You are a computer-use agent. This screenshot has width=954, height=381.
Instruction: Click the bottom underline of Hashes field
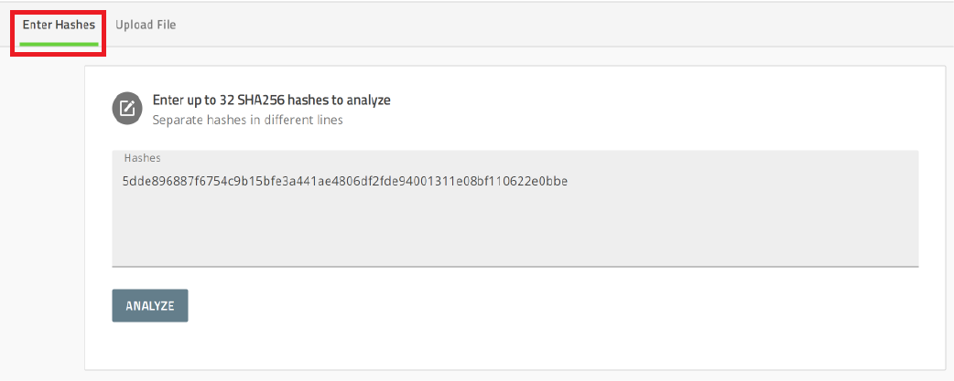pos(515,265)
